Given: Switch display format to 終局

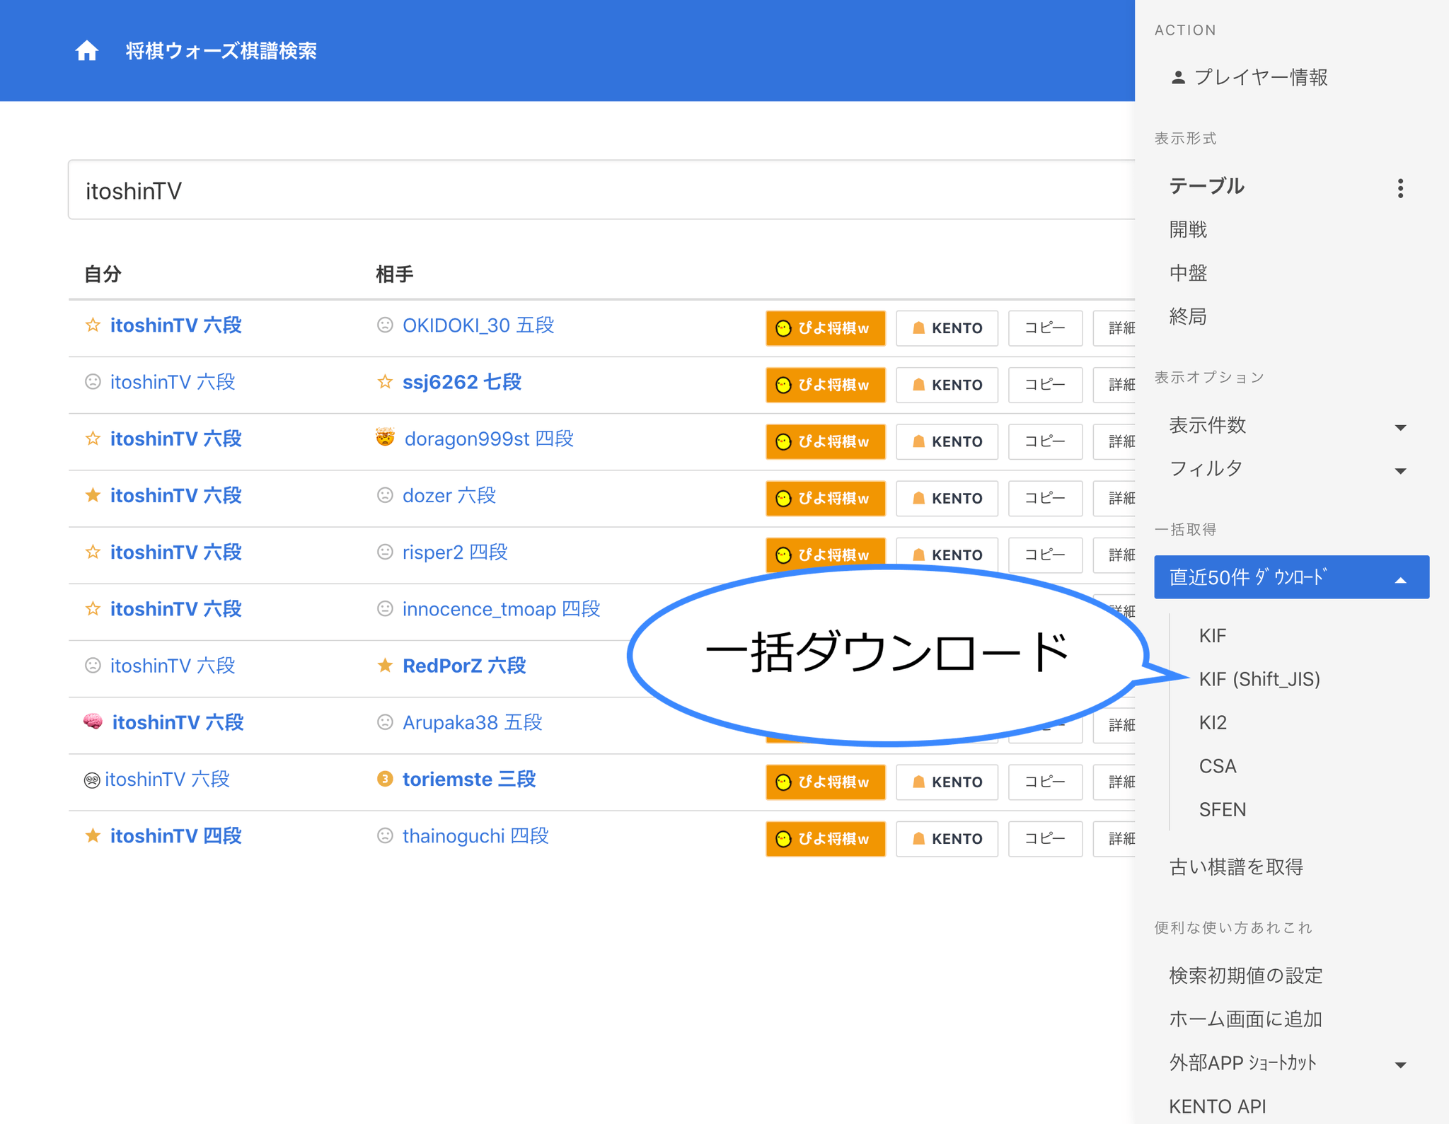Looking at the screenshot, I should [1188, 316].
